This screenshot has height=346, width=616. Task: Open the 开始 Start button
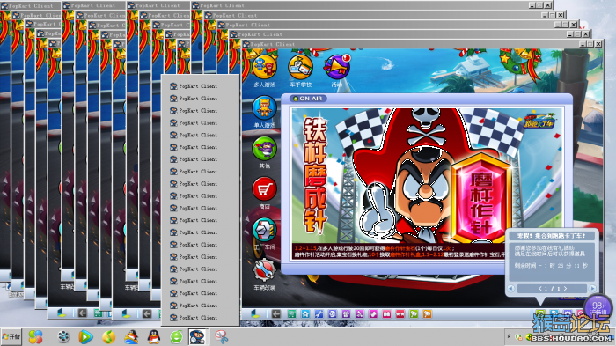click(11, 337)
